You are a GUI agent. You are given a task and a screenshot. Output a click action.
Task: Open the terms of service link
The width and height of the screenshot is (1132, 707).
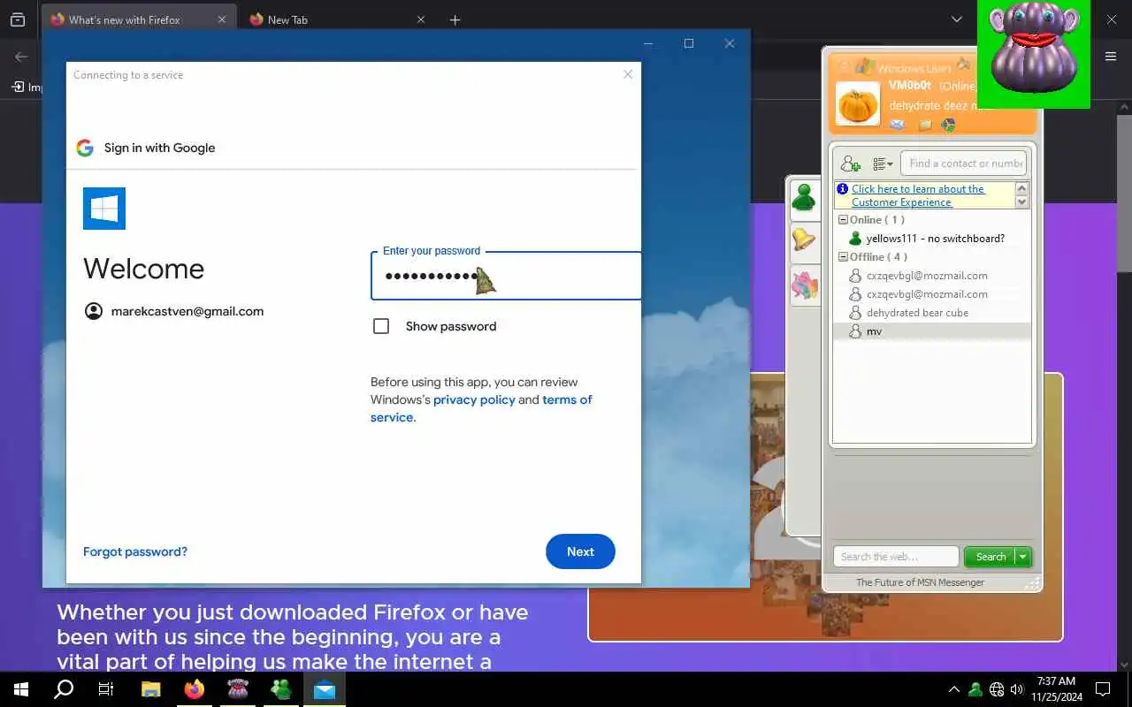(x=481, y=408)
